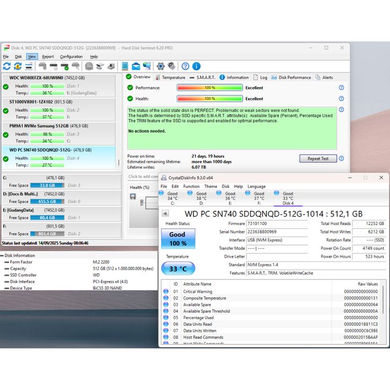Viewport: 390px width, 390px height.
Task: Click the 'Click to add comment' field
Action: coord(143,176)
